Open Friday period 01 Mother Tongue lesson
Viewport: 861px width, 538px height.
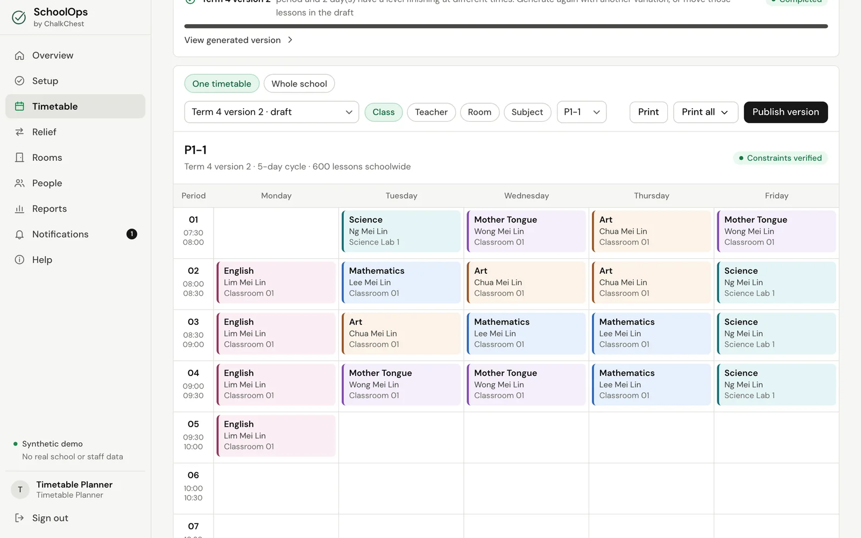click(777, 231)
